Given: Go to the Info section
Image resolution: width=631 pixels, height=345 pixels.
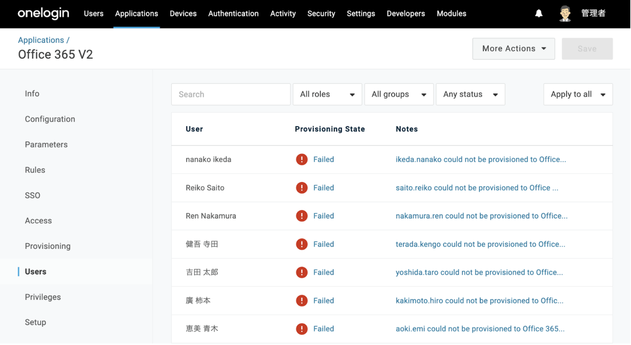Looking at the screenshot, I should pyautogui.click(x=32, y=94).
